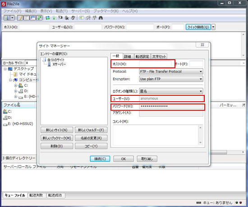Click the process queue arrow icon
The height and width of the screenshot is (207, 248).
(54, 18)
